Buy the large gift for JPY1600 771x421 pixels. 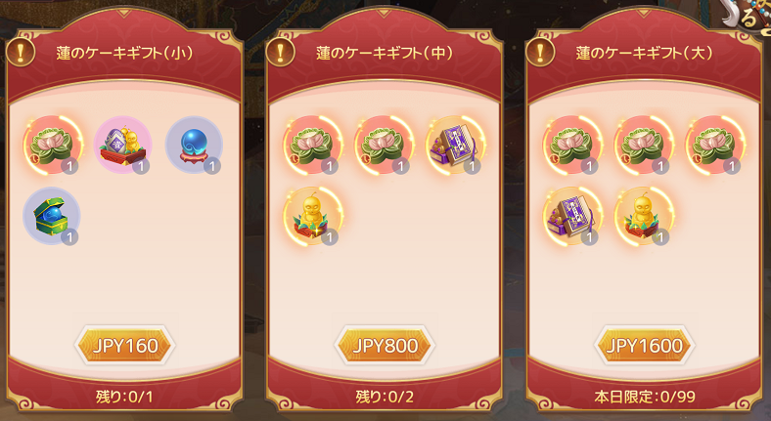pos(644,346)
